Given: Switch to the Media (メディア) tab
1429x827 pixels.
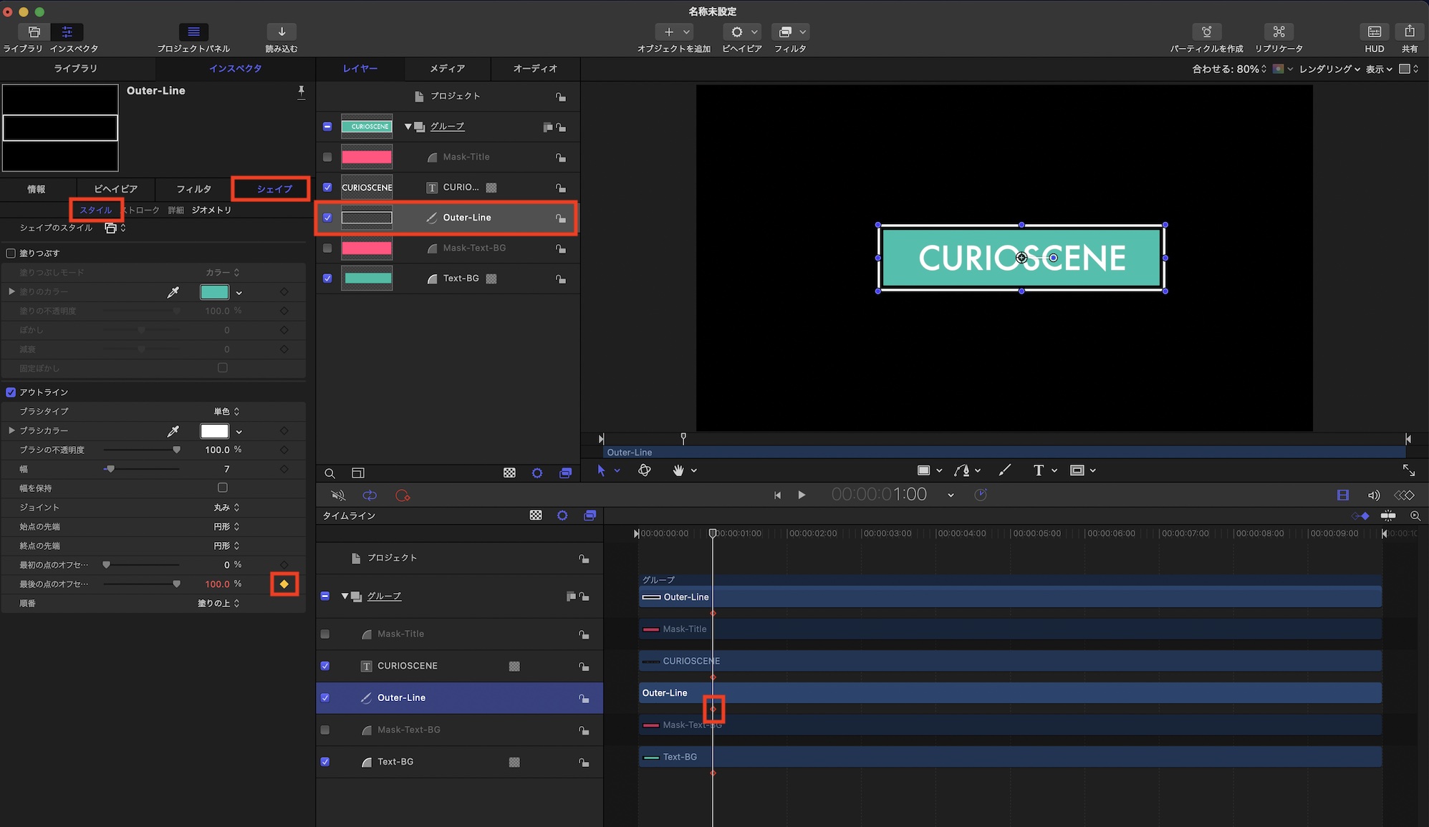Looking at the screenshot, I should coord(447,69).
